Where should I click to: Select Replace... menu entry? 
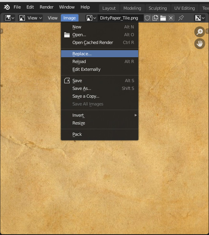tap(100, 54)
